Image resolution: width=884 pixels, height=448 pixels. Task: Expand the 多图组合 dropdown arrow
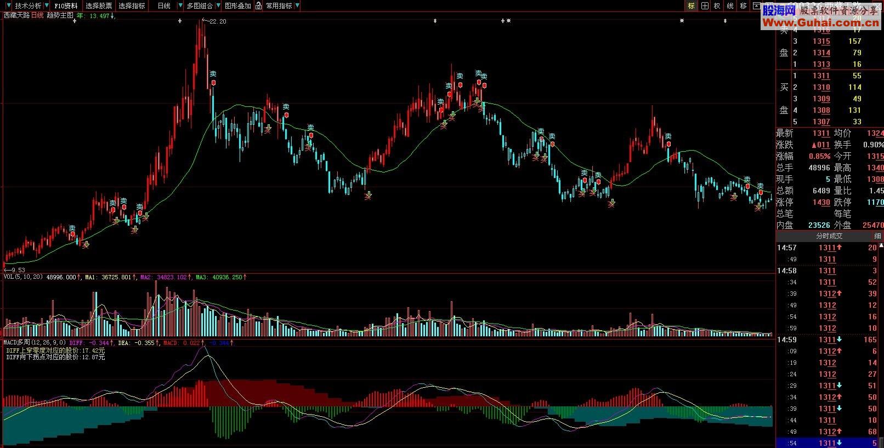(219, 5)
